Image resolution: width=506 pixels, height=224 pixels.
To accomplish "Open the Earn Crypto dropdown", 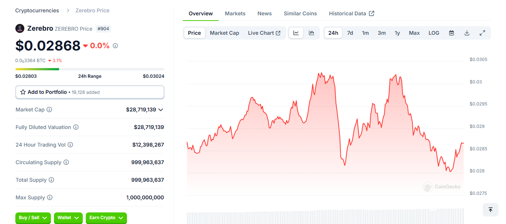I will pyautogui.click(x=106, y=218).
